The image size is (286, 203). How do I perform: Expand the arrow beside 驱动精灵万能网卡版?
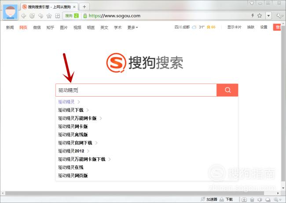pos(101,118)
